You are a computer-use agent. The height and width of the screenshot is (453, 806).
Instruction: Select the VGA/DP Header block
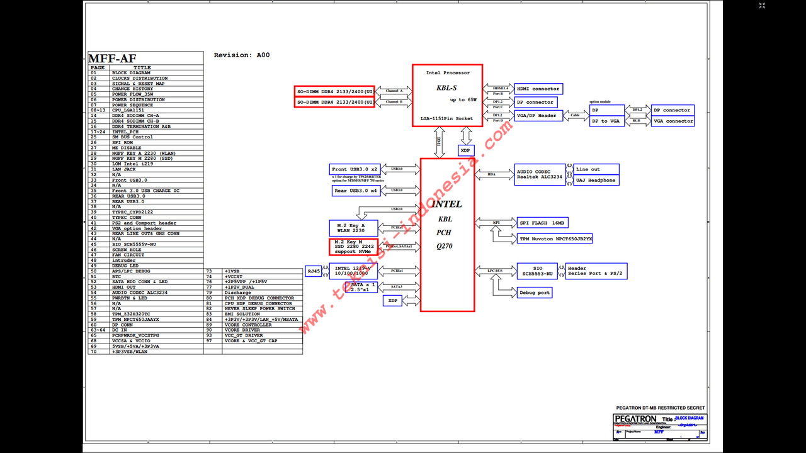coord(538,115)
